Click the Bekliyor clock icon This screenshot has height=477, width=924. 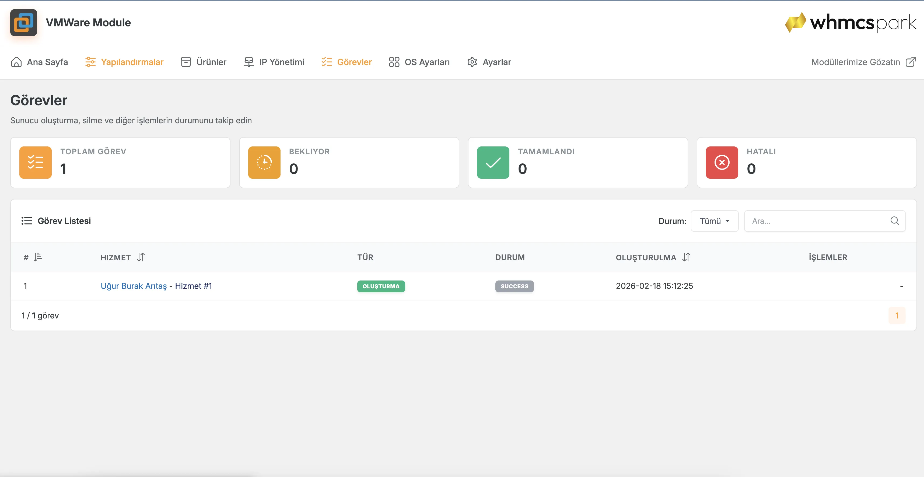(x=264, y=163)
